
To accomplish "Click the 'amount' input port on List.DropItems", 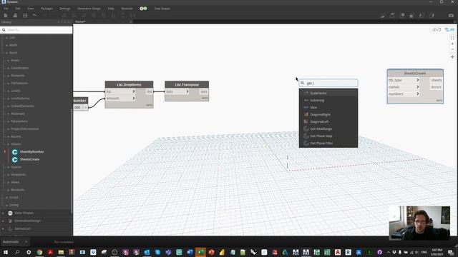I will click(121, 99).
